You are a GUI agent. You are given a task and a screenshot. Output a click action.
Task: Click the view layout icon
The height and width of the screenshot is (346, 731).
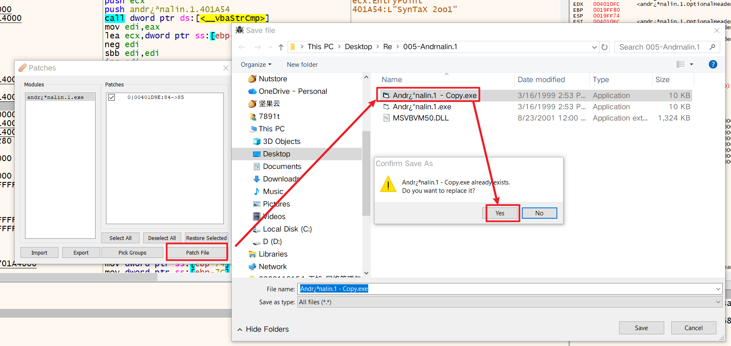(680, 64)
